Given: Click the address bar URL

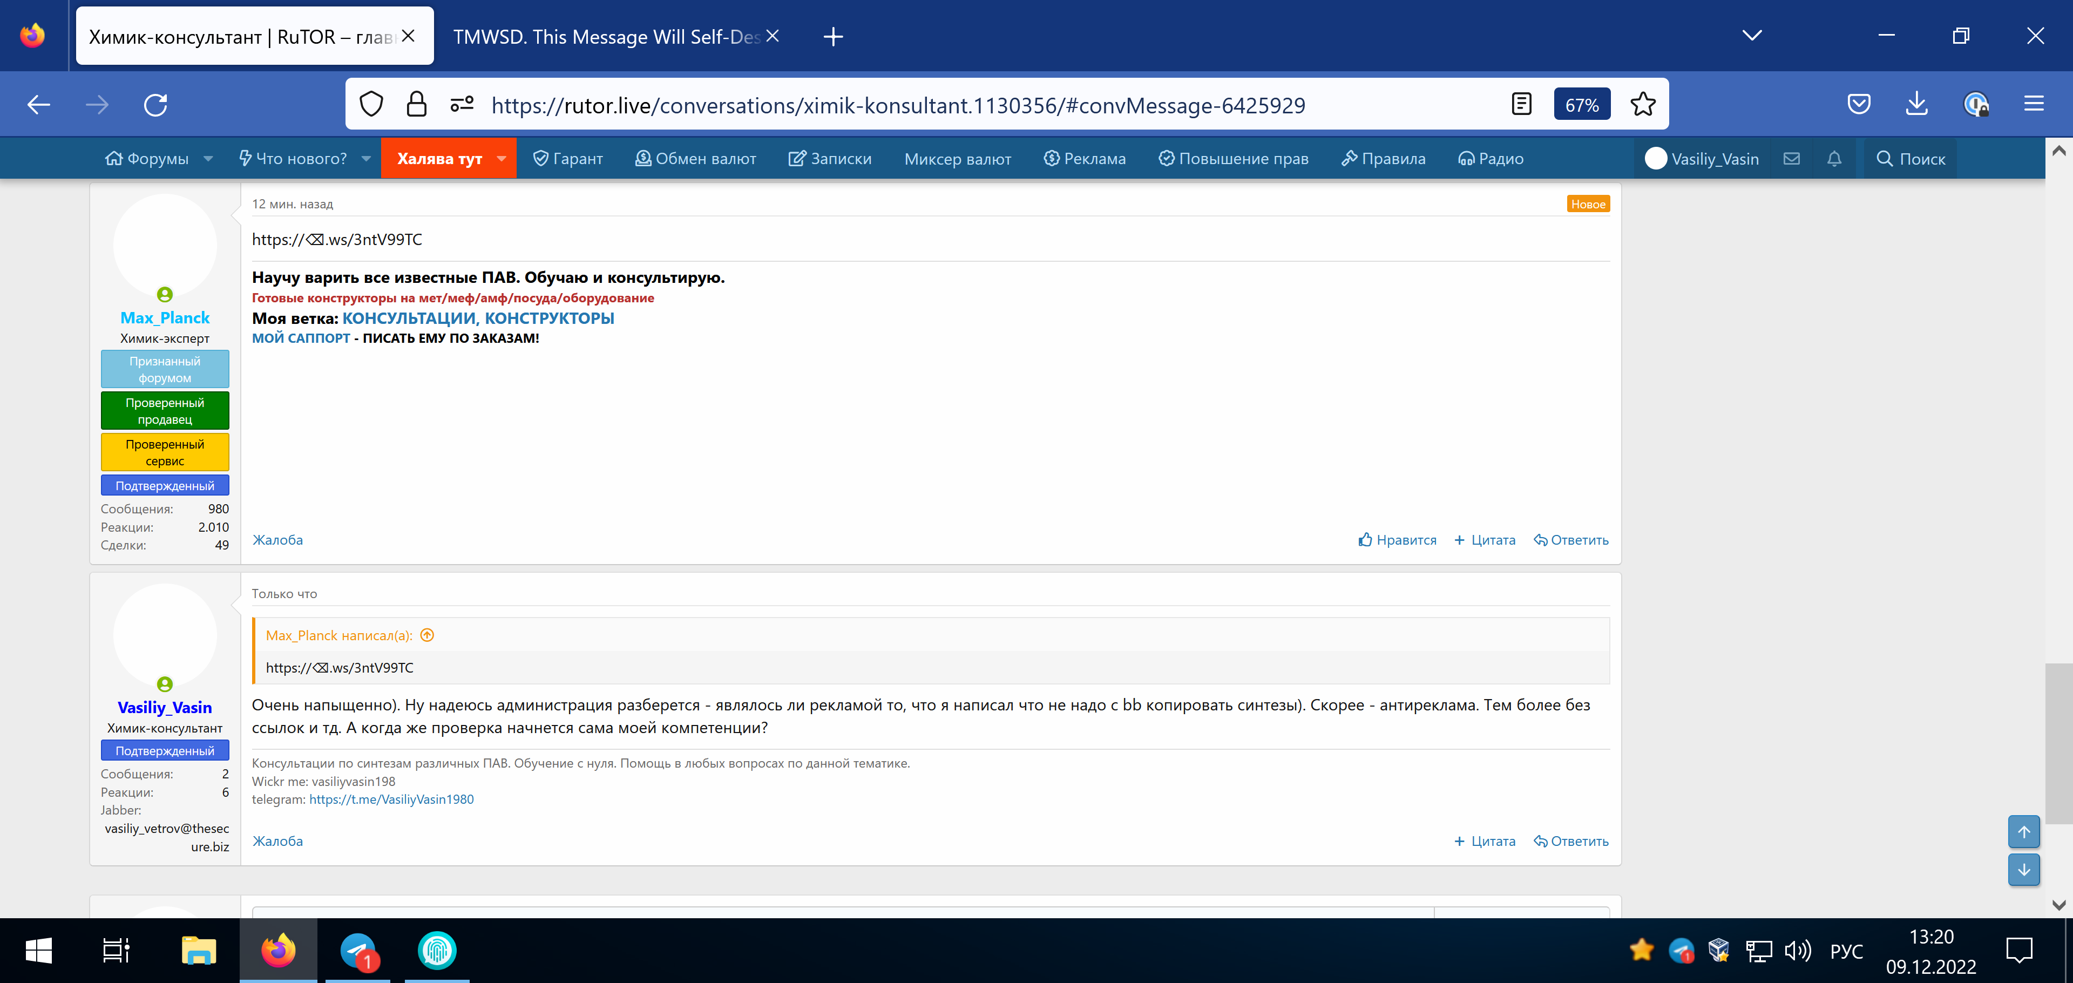Looking at the screenshot, I should (x=898, y=105).
